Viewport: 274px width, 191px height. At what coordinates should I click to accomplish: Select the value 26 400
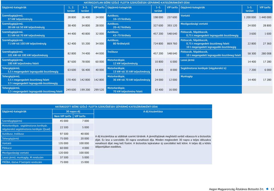[86, 17]
